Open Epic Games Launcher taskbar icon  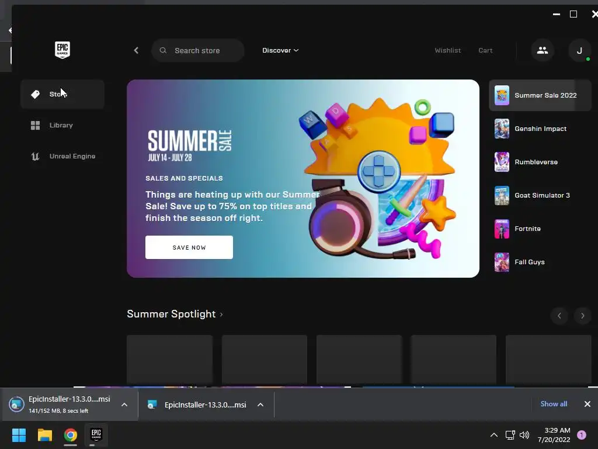(96, 434)
